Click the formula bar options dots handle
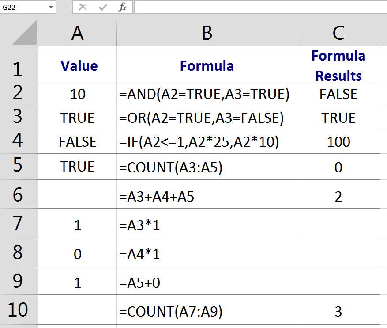This screenshot has width=387, height=328. [x=64, y=7]
